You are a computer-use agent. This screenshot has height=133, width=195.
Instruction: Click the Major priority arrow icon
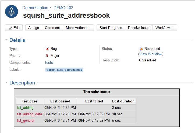[47, 56]
